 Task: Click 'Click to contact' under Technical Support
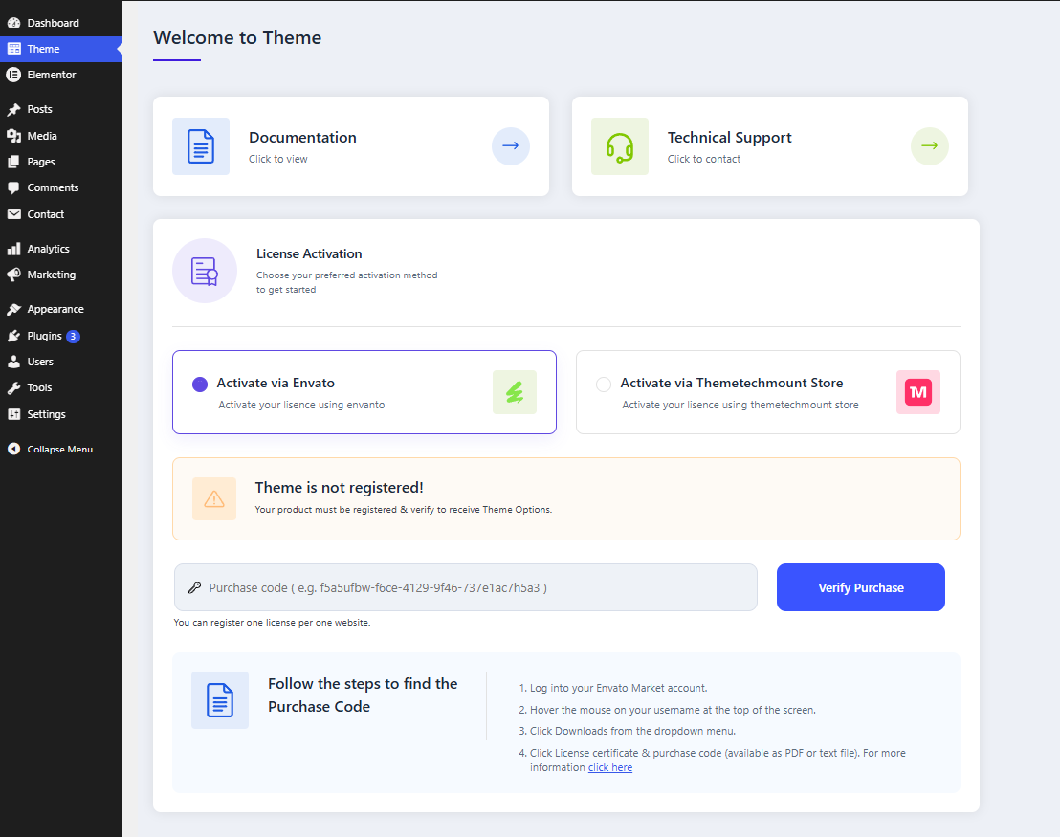tap(704, 159)
